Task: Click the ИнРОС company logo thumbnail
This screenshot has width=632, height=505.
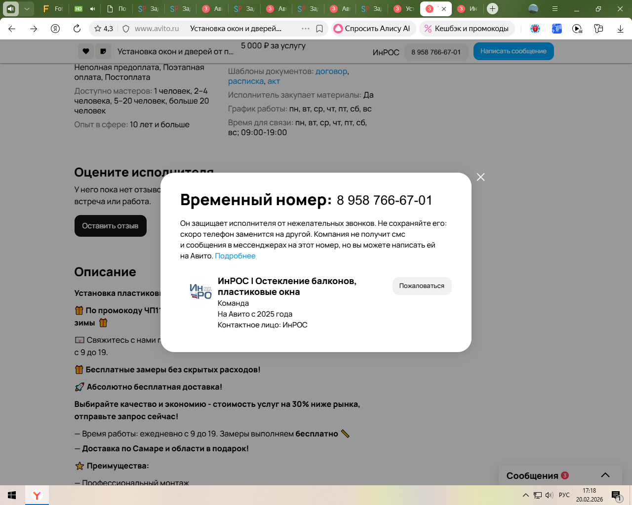Action: (x=200, y=291)
